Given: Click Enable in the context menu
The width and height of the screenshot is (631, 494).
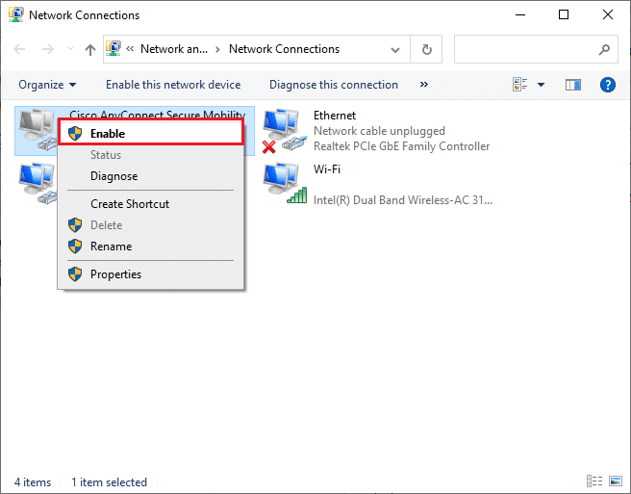Looking at the screenshot, I should point(150,134).
